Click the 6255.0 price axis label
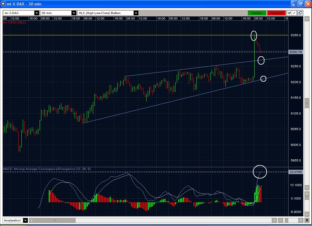 [x=296, y=66]
